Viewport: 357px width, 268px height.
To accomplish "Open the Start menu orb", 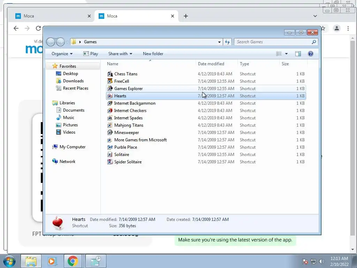I will click(9, 261).
